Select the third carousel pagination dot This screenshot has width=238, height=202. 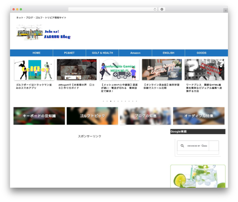(x=111, y=101)
